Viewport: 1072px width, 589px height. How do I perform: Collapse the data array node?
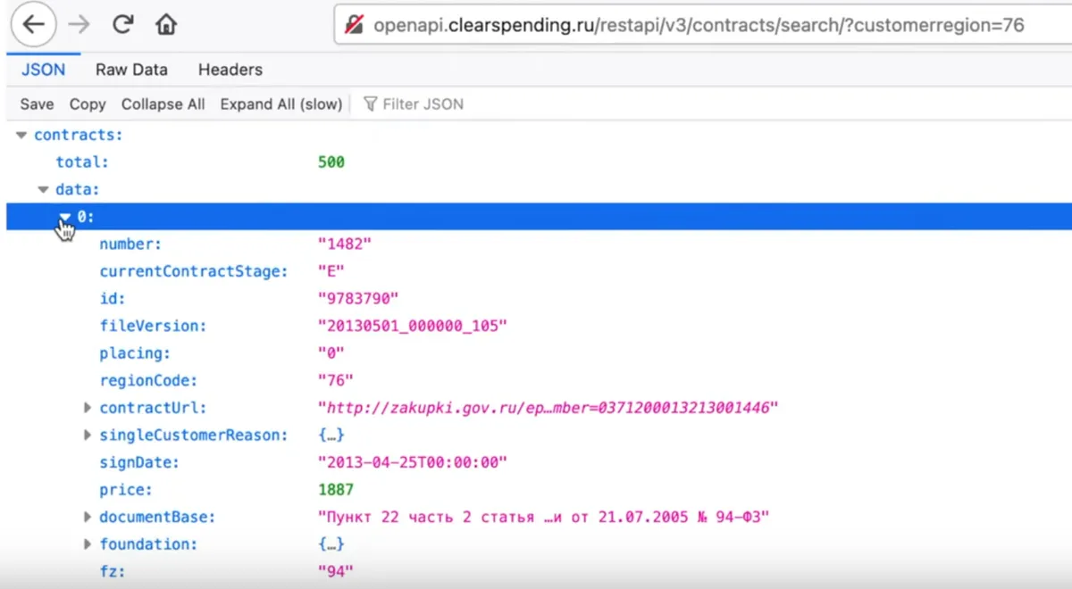[43, 190]
